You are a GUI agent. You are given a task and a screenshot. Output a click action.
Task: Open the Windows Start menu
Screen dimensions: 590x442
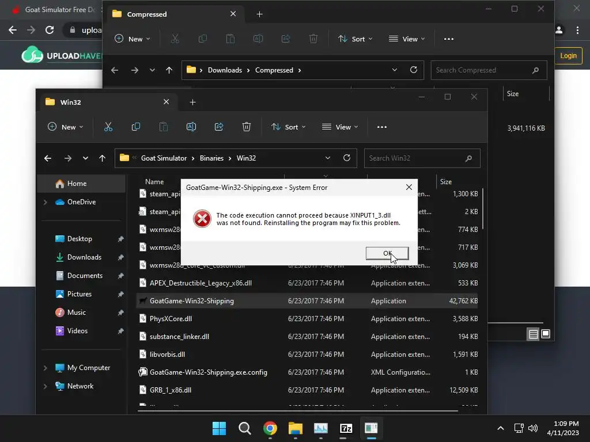click(219, 428)
